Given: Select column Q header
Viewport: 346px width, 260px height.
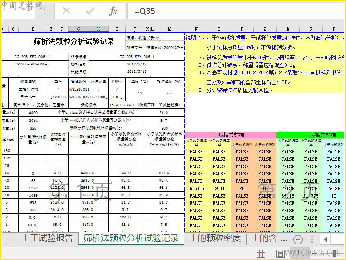Looking at the screenshot, I should point(265,29).
